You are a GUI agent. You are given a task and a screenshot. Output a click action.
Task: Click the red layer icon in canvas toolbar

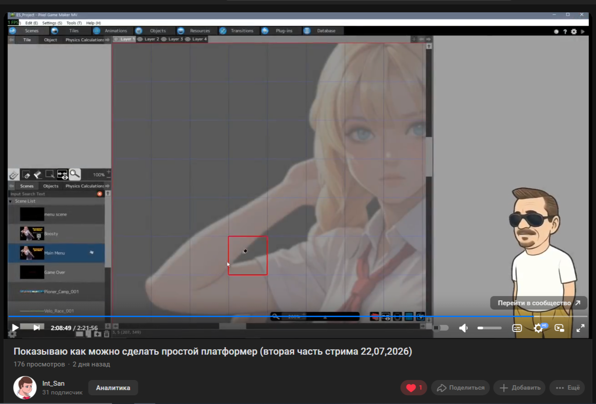[374, 316]
